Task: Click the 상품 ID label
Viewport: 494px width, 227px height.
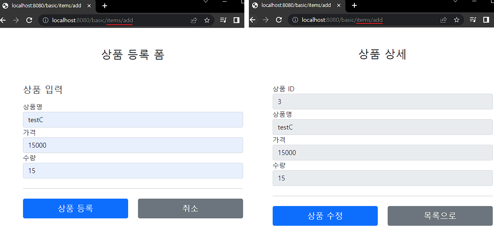Action: pyautogui.click(x=283, y=89)
